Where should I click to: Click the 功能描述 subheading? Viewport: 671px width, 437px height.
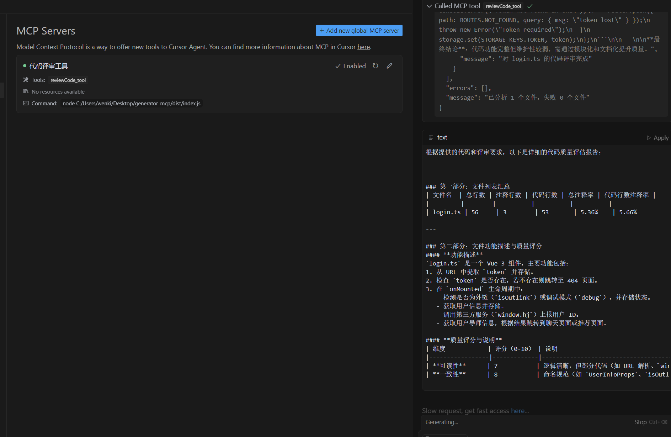tap(454, 255)
